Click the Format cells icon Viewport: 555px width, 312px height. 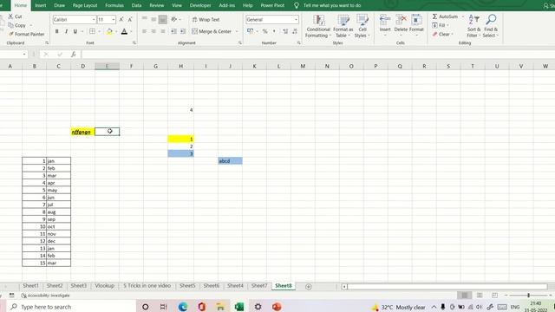click(416, 19)
